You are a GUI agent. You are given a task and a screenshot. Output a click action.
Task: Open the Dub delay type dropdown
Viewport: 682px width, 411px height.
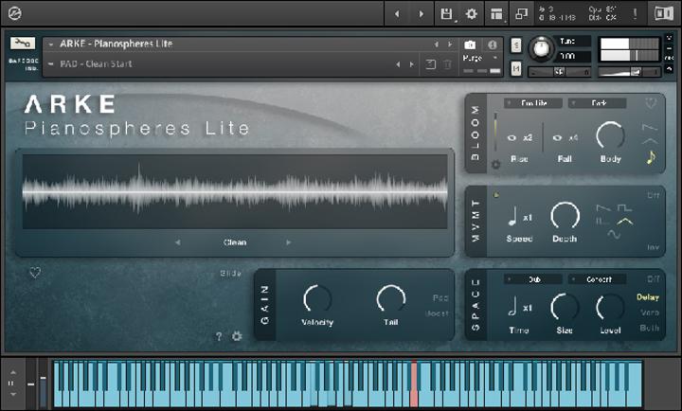pos(533,279)
